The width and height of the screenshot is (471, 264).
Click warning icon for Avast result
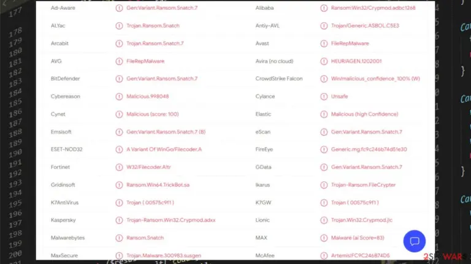[324, 43]
